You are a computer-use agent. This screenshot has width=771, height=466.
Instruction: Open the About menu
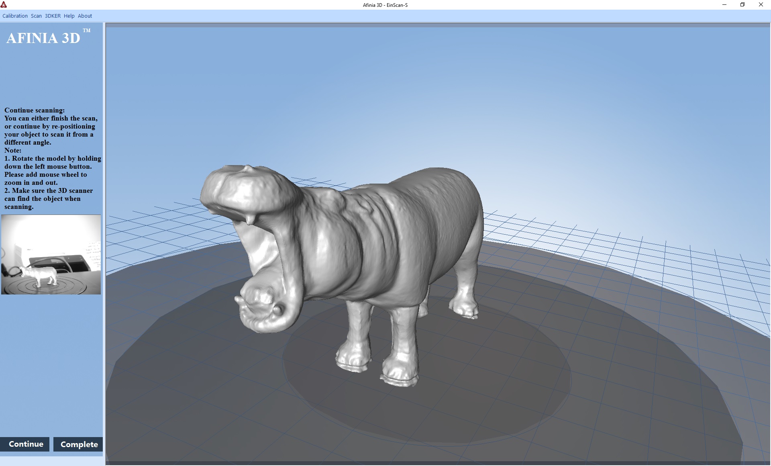coord(85,16)
